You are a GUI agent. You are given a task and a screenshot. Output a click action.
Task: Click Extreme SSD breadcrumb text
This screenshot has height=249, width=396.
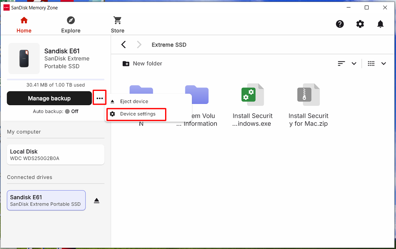[169, 45]
